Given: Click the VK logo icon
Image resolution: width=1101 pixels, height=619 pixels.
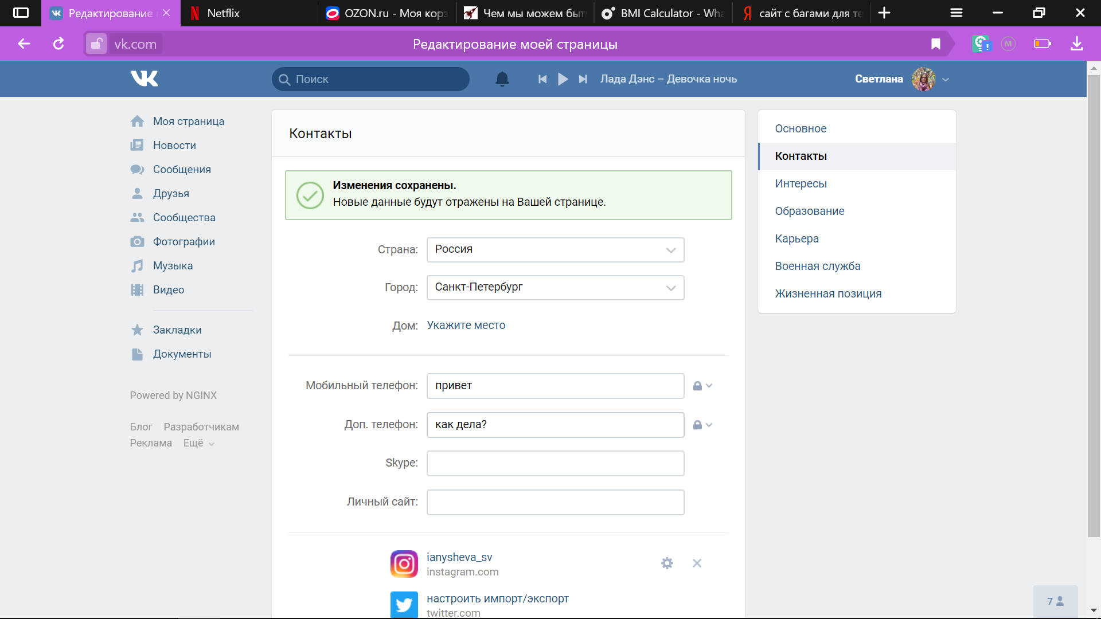Looking at the screenshot, I should 144,79.
